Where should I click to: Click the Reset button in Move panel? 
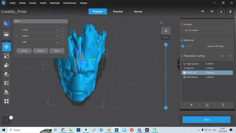pos(57,51)
